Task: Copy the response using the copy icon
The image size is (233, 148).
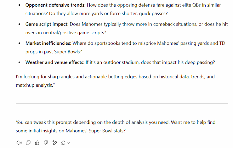Action: pos(28,143)
